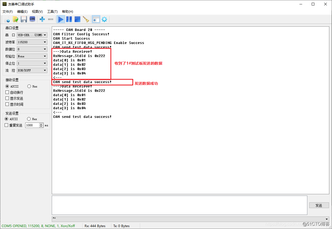Screen dimensions: 332x229
Task: Open settings with the gear icon
Action: click(104, 19)
